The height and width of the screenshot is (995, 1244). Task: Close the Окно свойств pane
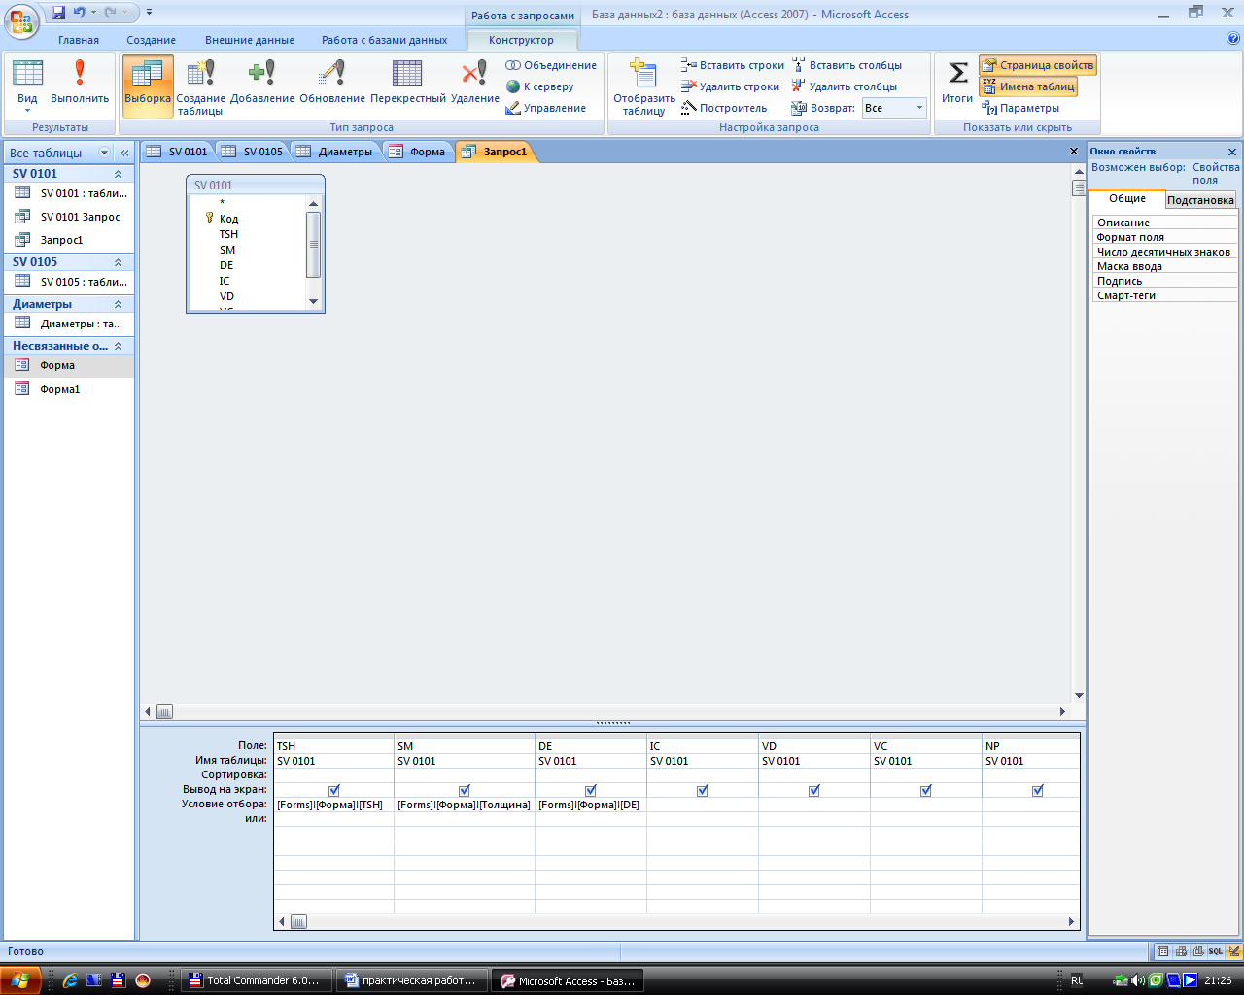tap(1232, 152)
